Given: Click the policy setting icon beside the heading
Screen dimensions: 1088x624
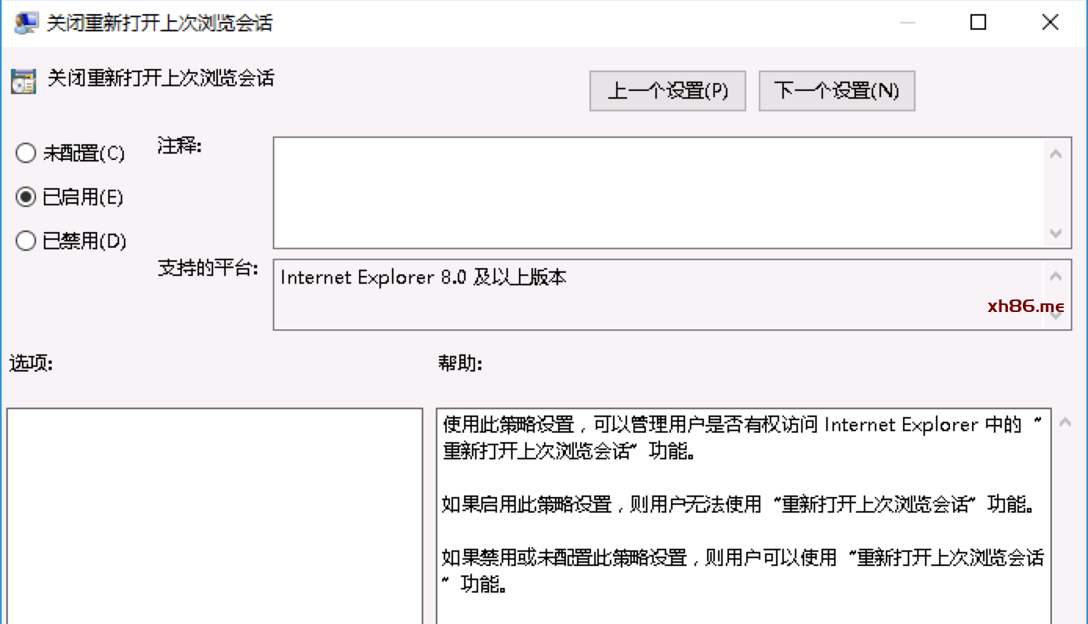Looking at the screenshot, I should (24, 82).
